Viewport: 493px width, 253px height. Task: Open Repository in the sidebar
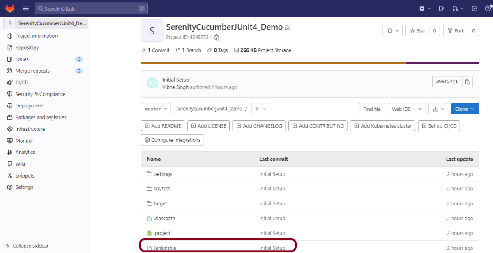point(27,48)
